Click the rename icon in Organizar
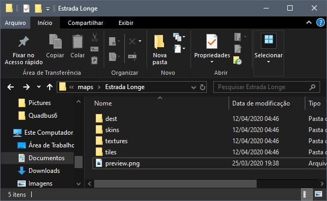Image resolution: width=327 pixels, height=201 pixels. (132, 56)
